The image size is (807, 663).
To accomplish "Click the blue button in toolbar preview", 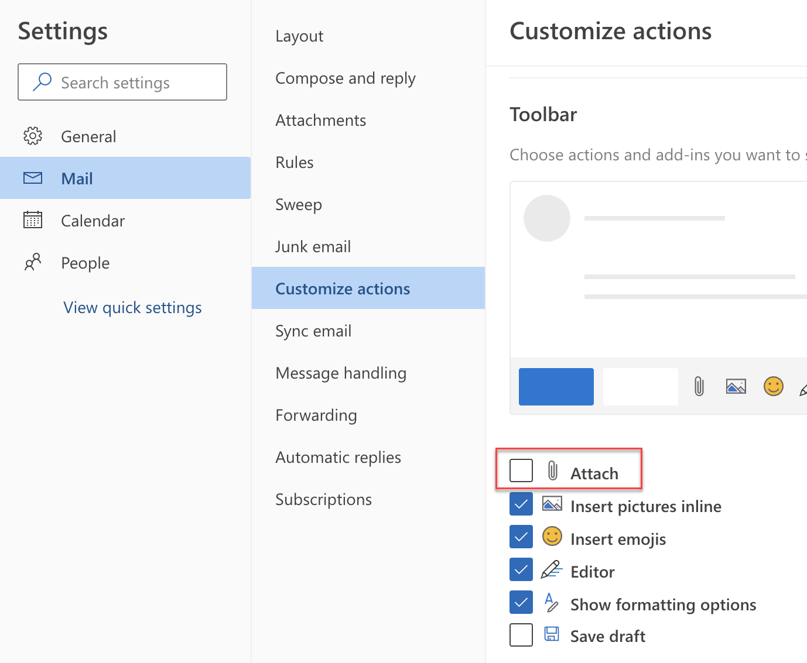I will click(x=556, y=387).
